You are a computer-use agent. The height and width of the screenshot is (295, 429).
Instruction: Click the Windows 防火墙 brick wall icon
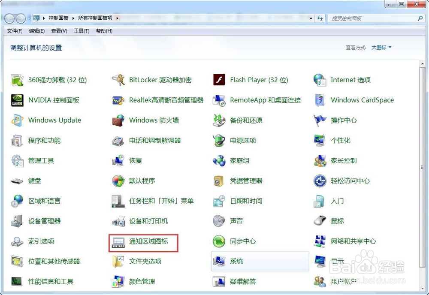tap(118, 120)
